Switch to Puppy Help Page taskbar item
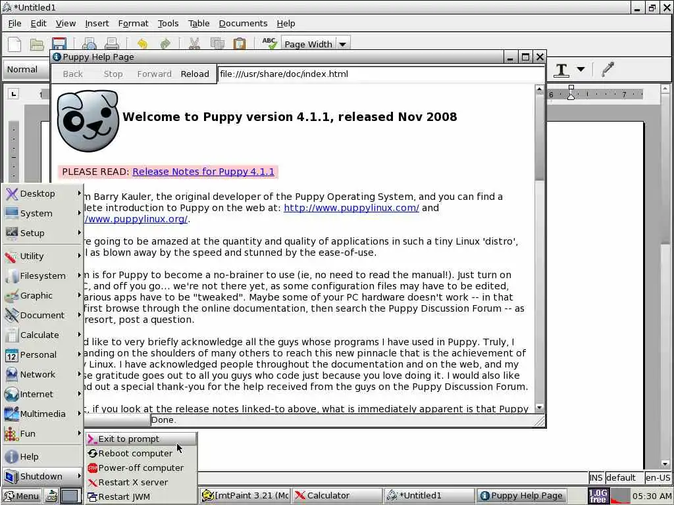The height and width of the screenshot is (505, 674). pos(522,496)
